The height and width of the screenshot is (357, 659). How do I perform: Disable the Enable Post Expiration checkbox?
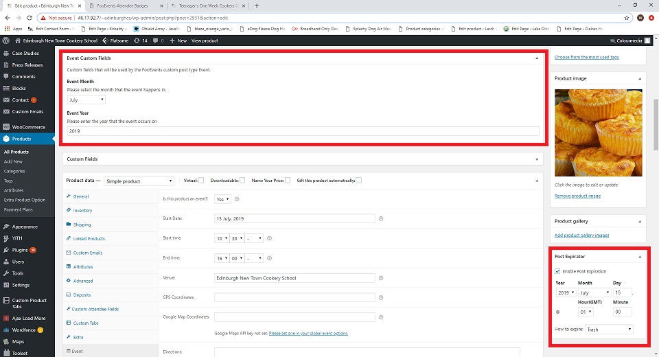(x=557, y=271)
